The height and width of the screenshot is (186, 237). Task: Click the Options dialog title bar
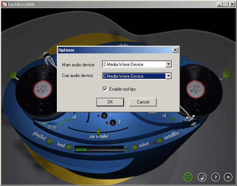coord(115,50)
